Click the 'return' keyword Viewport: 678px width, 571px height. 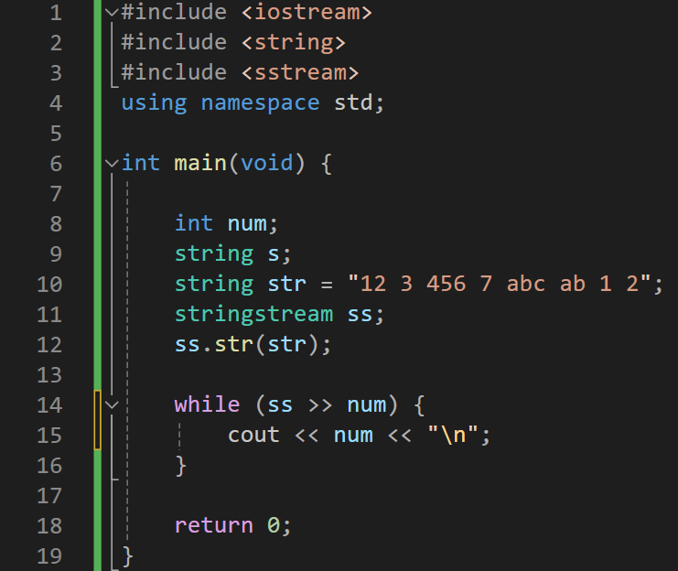pos(213,525)
